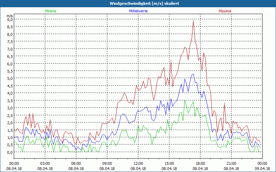The image size is (276, 172).
Task: Select the 21:00 time axis label
Action: (231, 163)
